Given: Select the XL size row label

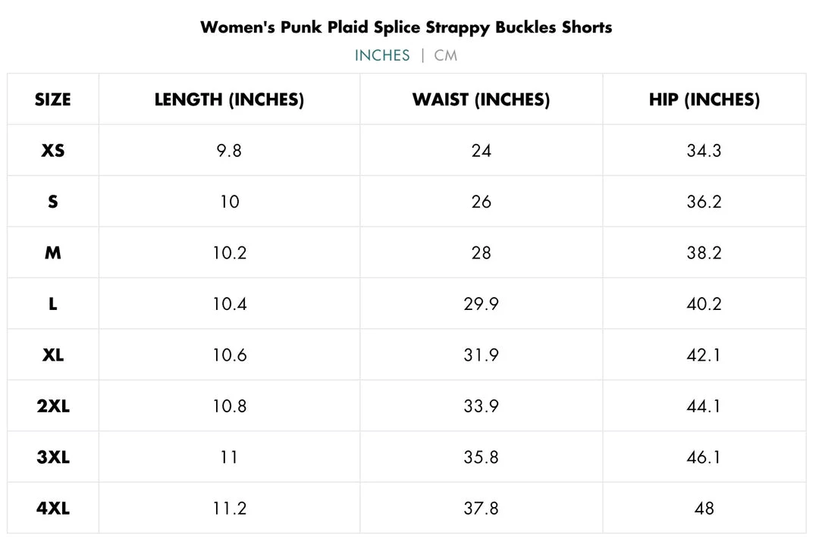Looking at the screenshot, I should pos(53,355).
